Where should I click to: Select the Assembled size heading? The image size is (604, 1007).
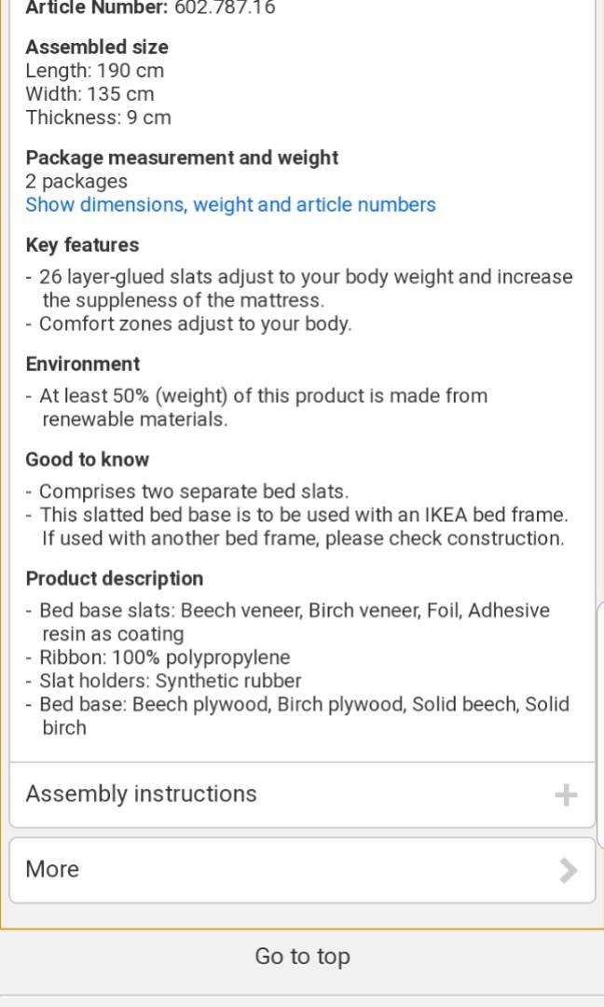[x=97, y=47]
